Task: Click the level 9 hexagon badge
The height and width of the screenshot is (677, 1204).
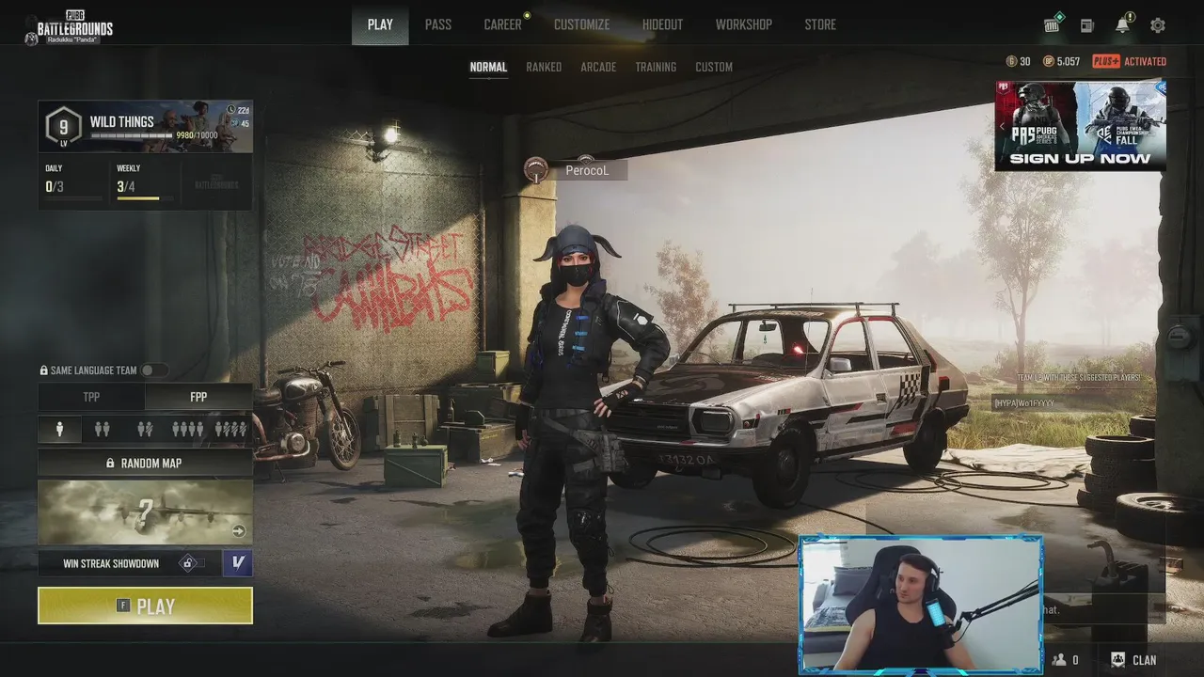Action: [63, 125]
